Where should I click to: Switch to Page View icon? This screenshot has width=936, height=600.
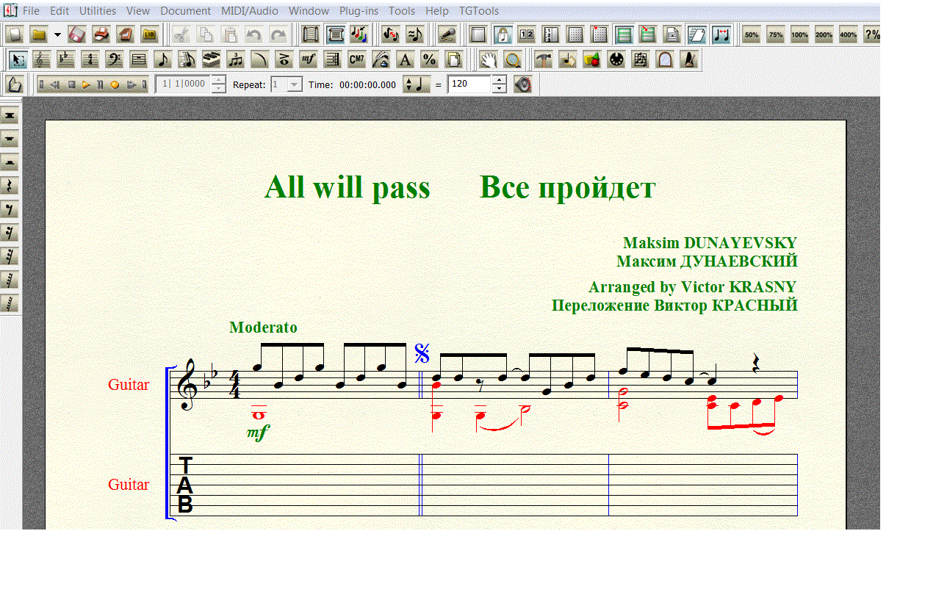335,35
